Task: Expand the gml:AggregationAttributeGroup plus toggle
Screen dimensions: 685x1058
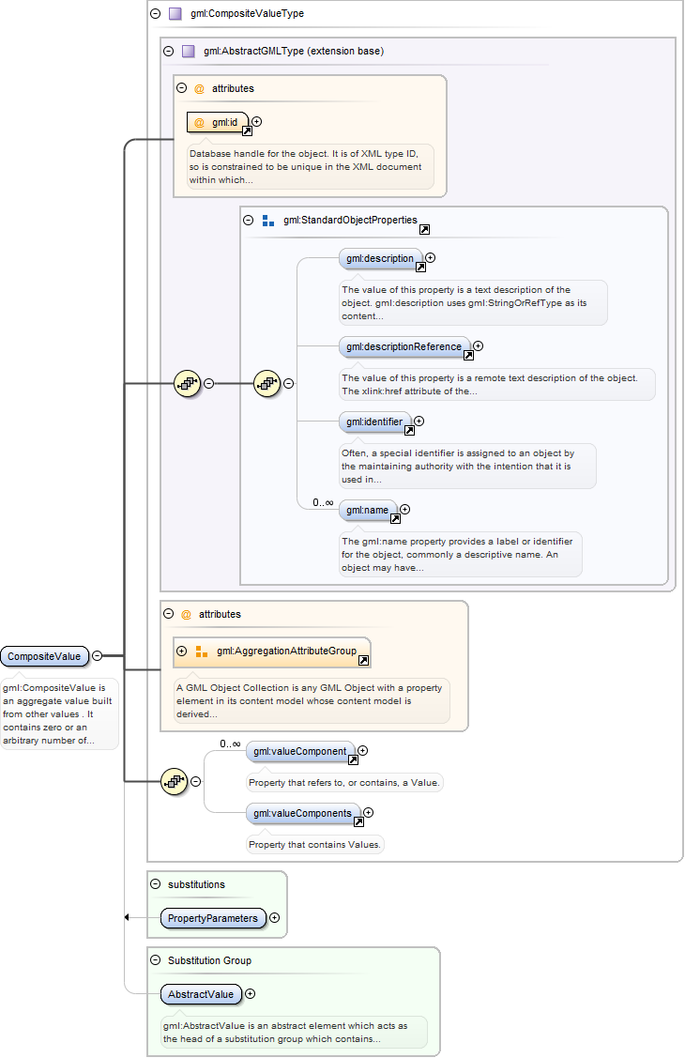Action: click(x=182, y=651)
